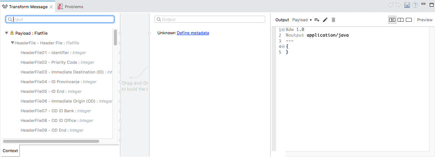Switch to graphic and source view layout
Viewport: 435px width, 157px height.
[x=392, y=20]
